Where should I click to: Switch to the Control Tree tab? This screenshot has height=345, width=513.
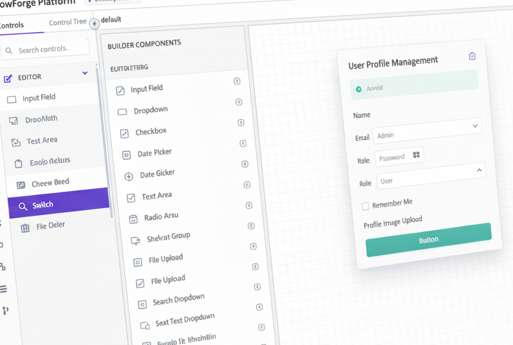(x=68, y=22)
